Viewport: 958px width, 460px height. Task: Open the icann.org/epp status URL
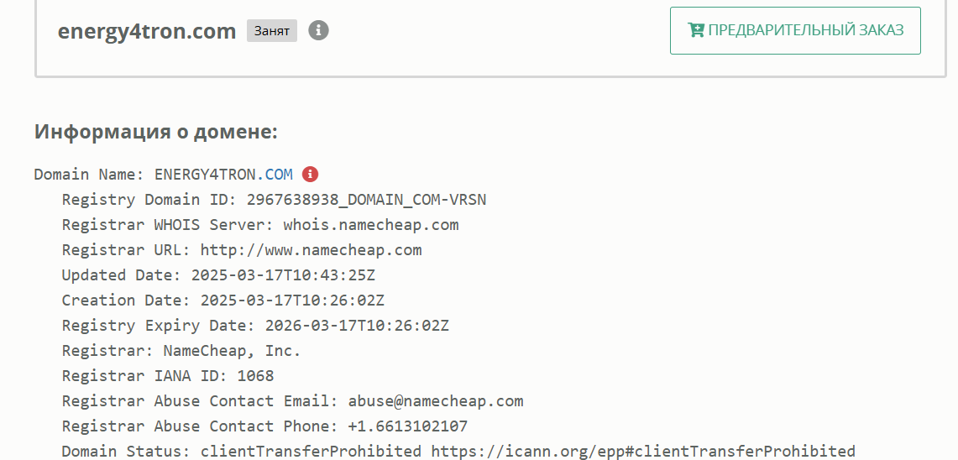coord(643,452)
